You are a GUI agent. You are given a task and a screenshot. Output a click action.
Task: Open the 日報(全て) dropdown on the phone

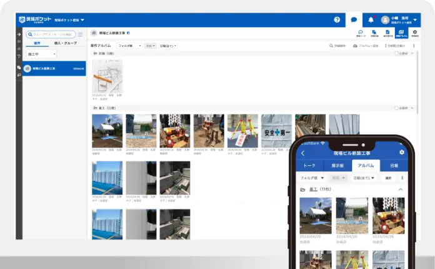(x=364, y=178)
